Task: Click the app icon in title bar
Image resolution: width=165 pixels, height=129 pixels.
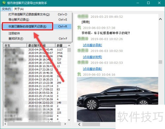Action: [x=4, y=3]
